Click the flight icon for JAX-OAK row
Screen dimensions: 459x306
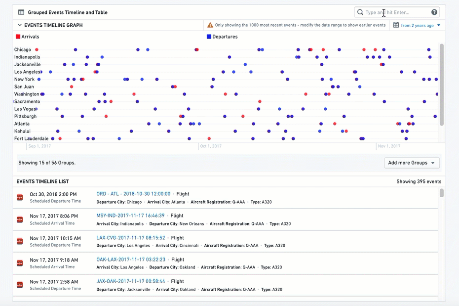pos(20,285)
